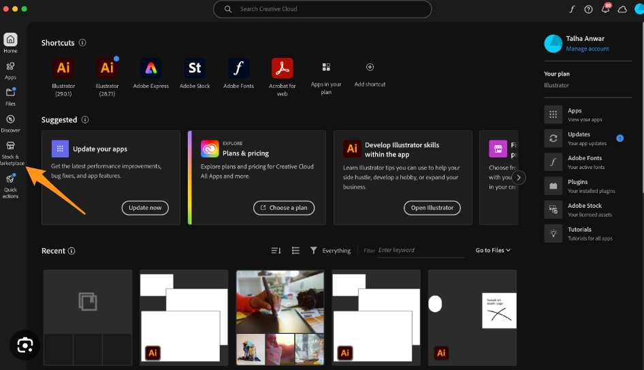The image size is (644, 370).
Task: Click the Choose a plan button
Action: click(x=284, y=208)
